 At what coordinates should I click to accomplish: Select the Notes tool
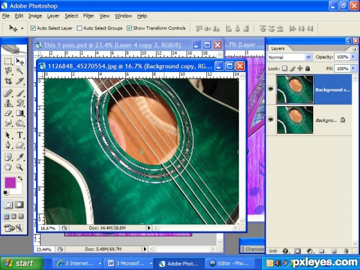coord(8,157)
